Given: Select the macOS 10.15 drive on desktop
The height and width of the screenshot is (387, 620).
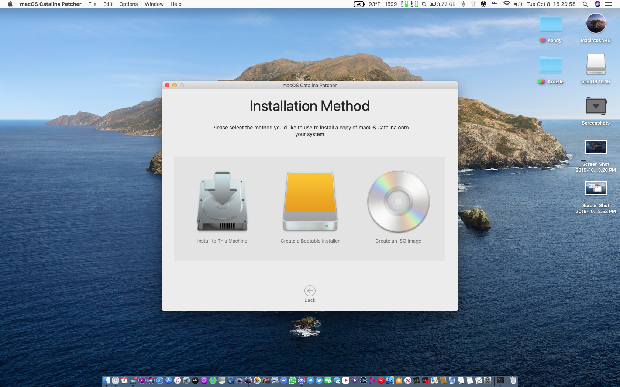Looking at the screenshot, I should [596, 69].
